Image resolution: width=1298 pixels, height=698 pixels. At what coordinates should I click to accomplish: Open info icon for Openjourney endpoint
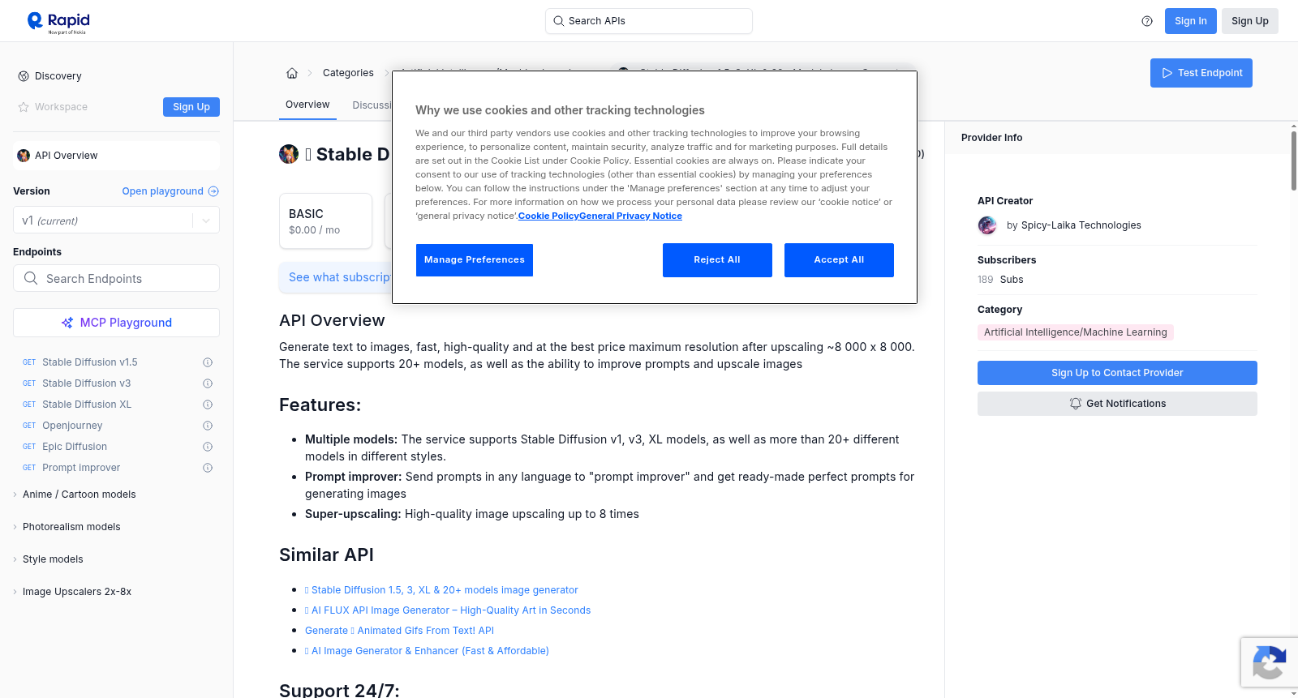click(208, 426)
